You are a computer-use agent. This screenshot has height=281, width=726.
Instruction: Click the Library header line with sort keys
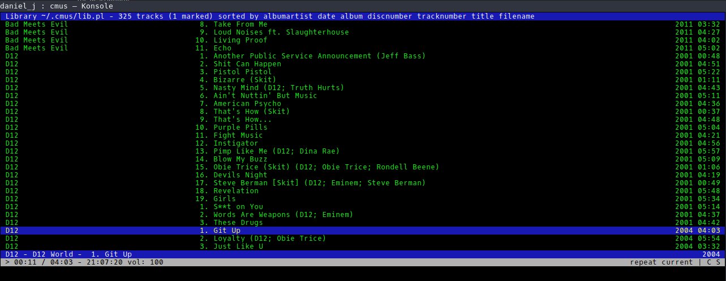coord(363,16)
